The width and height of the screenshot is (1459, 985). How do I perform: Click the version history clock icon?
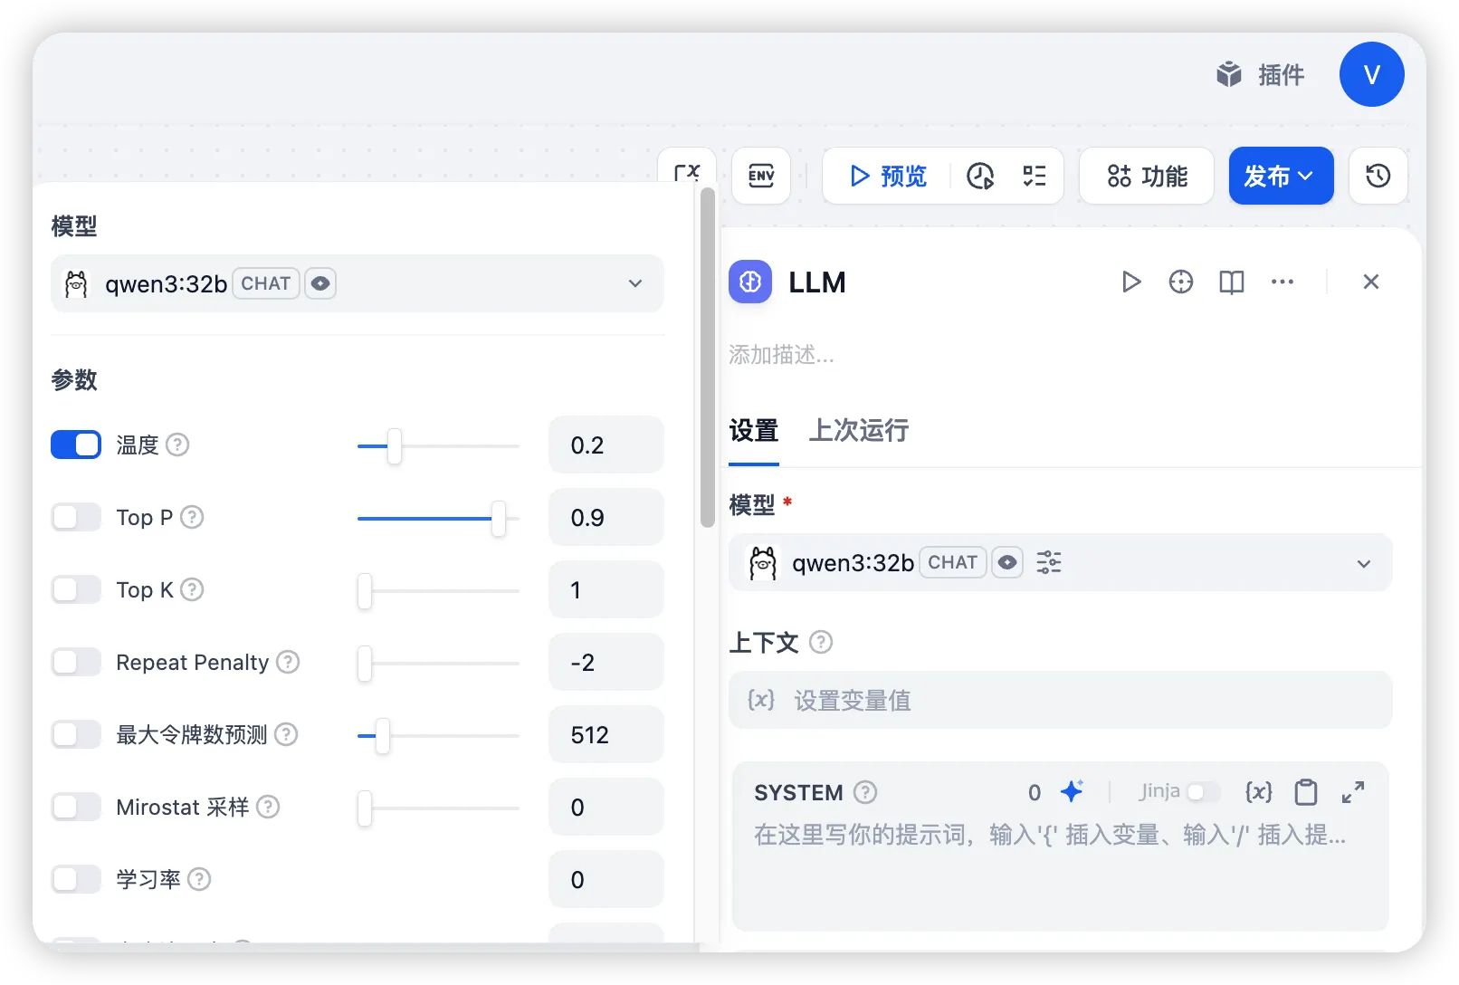pos(1378,176)
